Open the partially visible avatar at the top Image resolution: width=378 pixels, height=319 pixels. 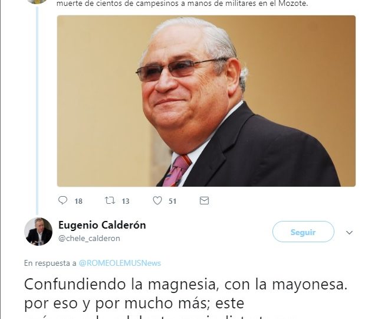point(38,2)
